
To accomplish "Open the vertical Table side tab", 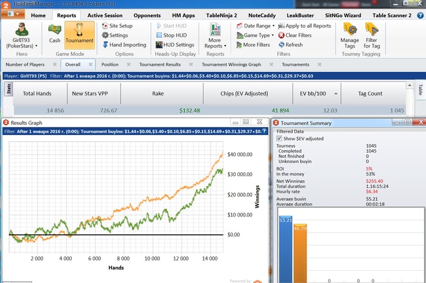I will pos(421,89).
